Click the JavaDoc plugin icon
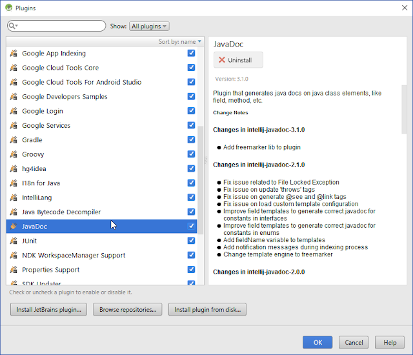413x355 pixels. pyautogui.click(x=14, y=226)
